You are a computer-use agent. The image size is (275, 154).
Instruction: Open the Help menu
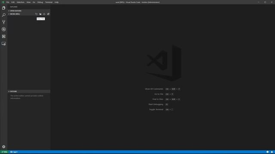pos(56,2)
